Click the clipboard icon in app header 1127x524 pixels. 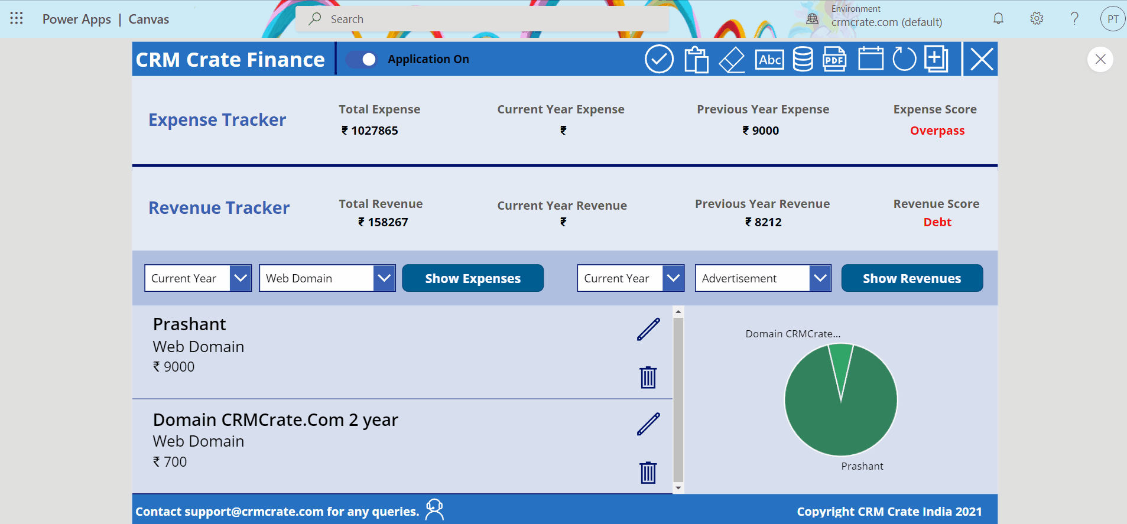point(696,59)
